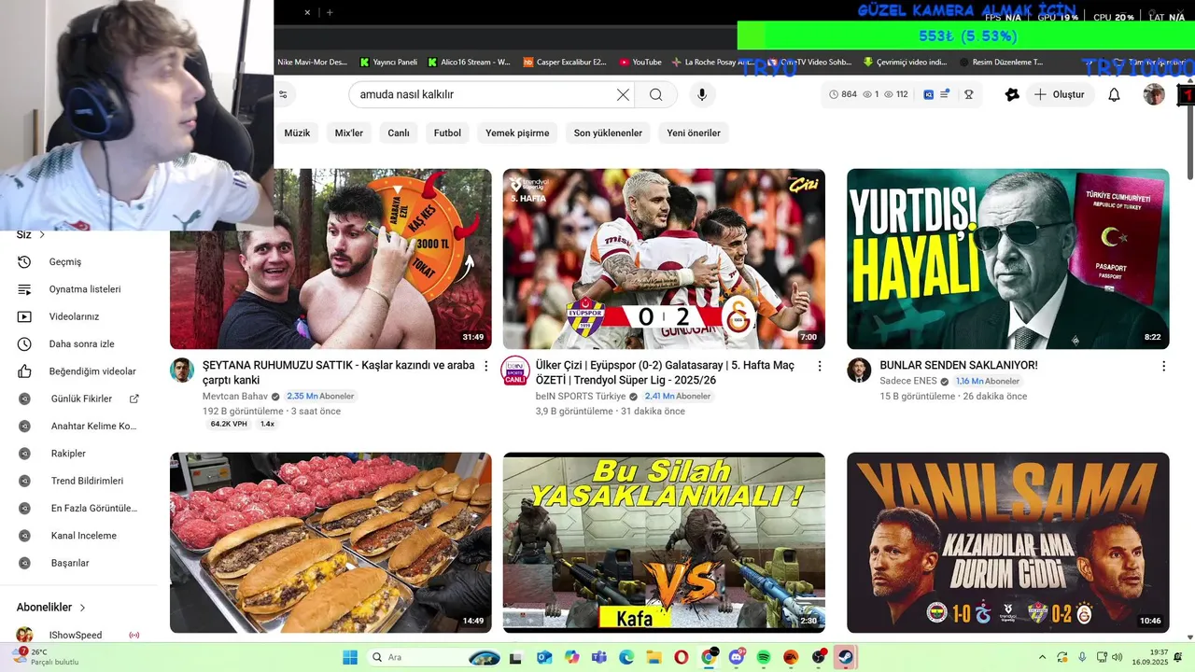The height and width of the screenshot is (672, 1195).
Task: Open options menu for BUNLAR SENDEN SAKLANIYOR video
Action: tap(1163, 366)
